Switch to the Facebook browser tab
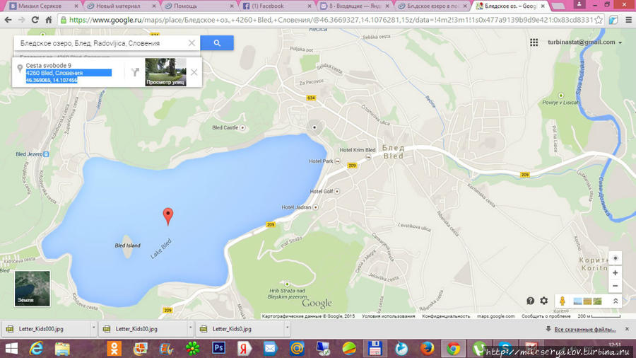The height and width of the screenshot is (358, 636). [x=269, y=6]
